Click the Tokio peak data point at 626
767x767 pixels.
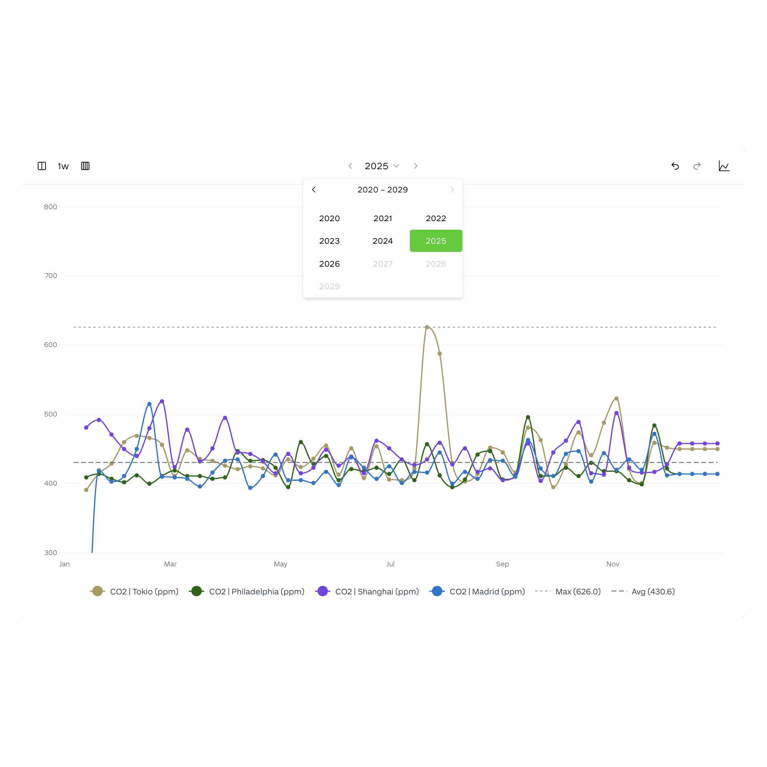427,327
